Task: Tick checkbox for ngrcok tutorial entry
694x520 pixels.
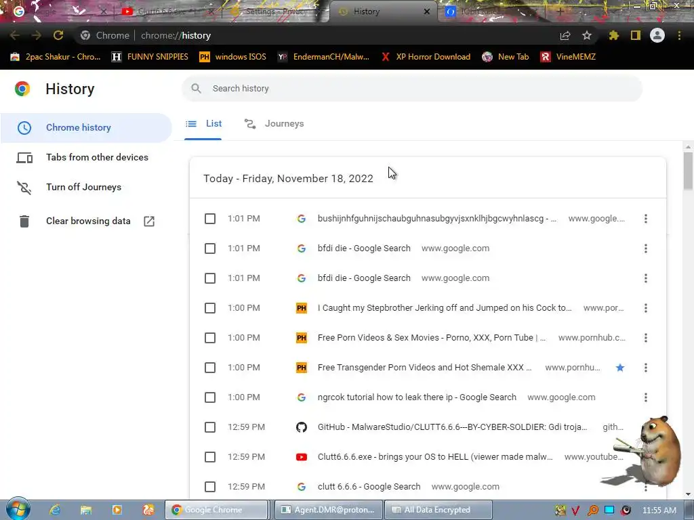Action: pyautogui.click(x=210, y=397)
